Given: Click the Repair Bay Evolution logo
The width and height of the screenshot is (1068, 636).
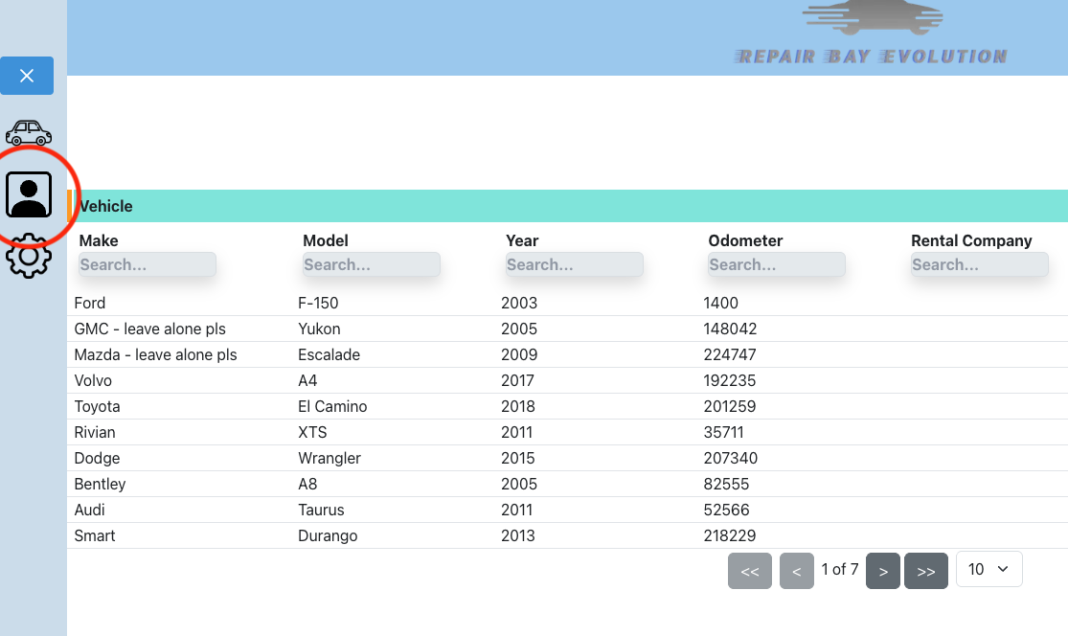Looking at the screenshot, I should 870,38.
